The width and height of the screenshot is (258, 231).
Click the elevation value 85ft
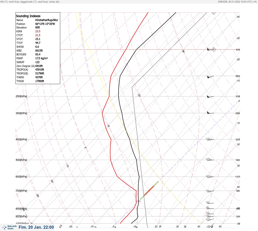click(x=38, y=27)
